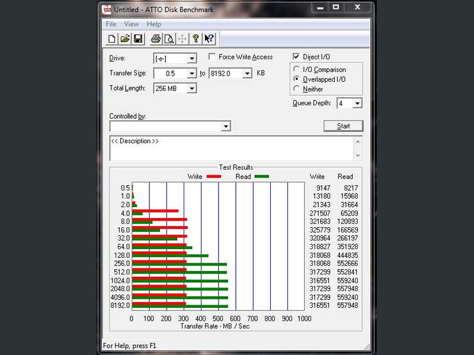Open Print Preview from the toolbar

[x=168, y=39]
